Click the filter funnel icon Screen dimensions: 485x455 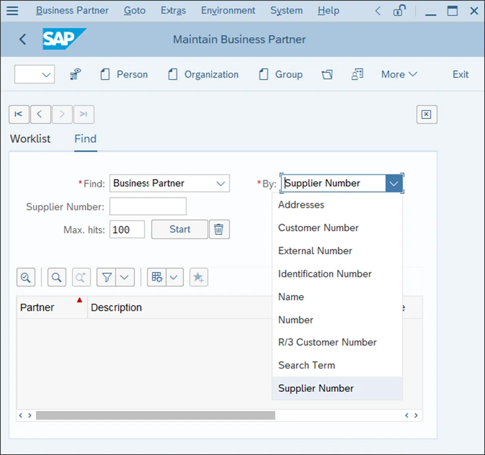tap(106, 277)
